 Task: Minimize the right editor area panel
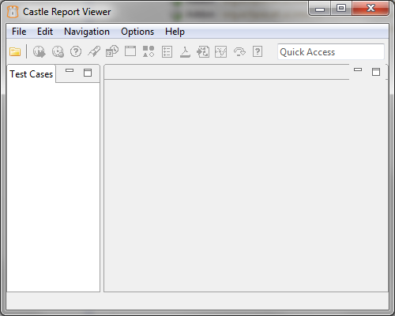(x=358, y=70)
